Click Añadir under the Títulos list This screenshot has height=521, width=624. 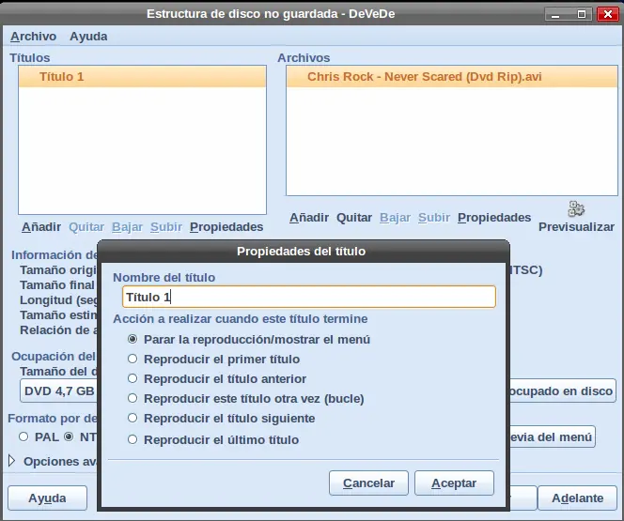pos(41,227)
